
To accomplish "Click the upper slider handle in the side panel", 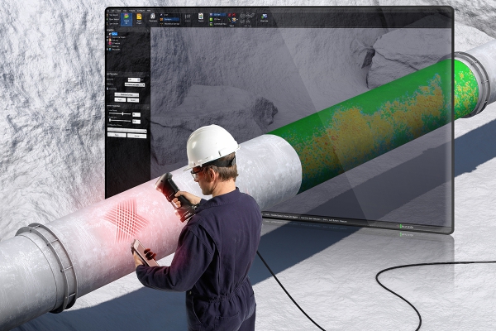I will [122, 113].
